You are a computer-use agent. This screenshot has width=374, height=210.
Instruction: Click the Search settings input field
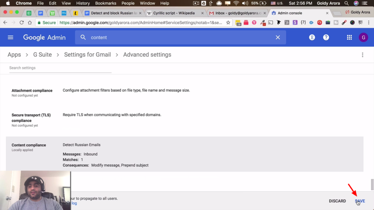[x=60, y=68]
